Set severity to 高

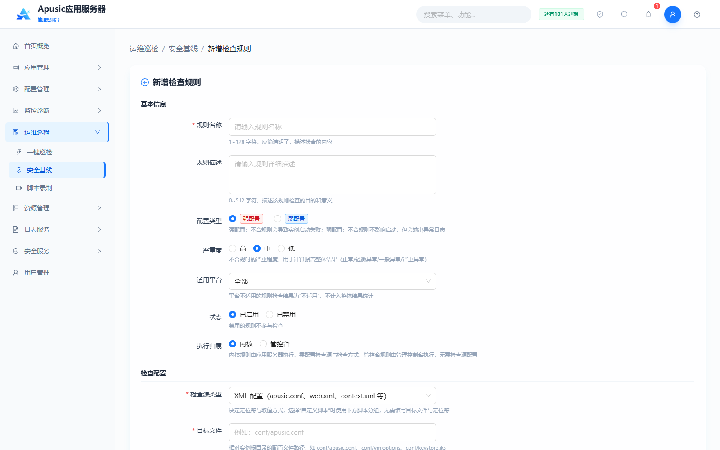(x=233, y=248)
